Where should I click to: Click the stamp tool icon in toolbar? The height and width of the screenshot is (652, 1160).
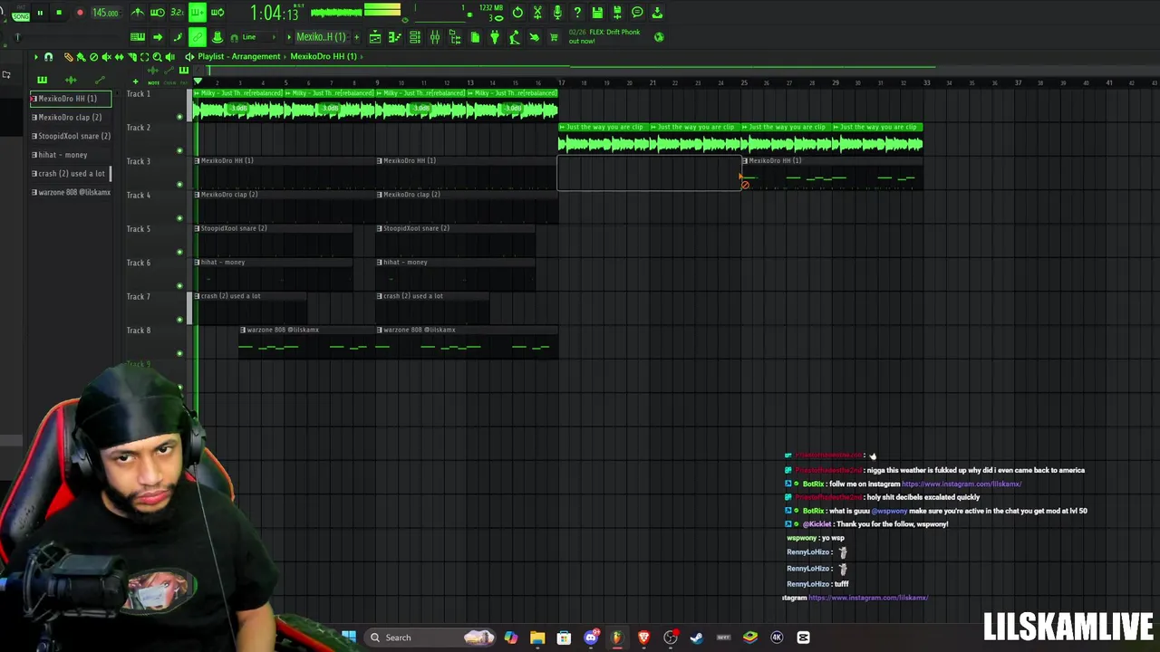217,37
